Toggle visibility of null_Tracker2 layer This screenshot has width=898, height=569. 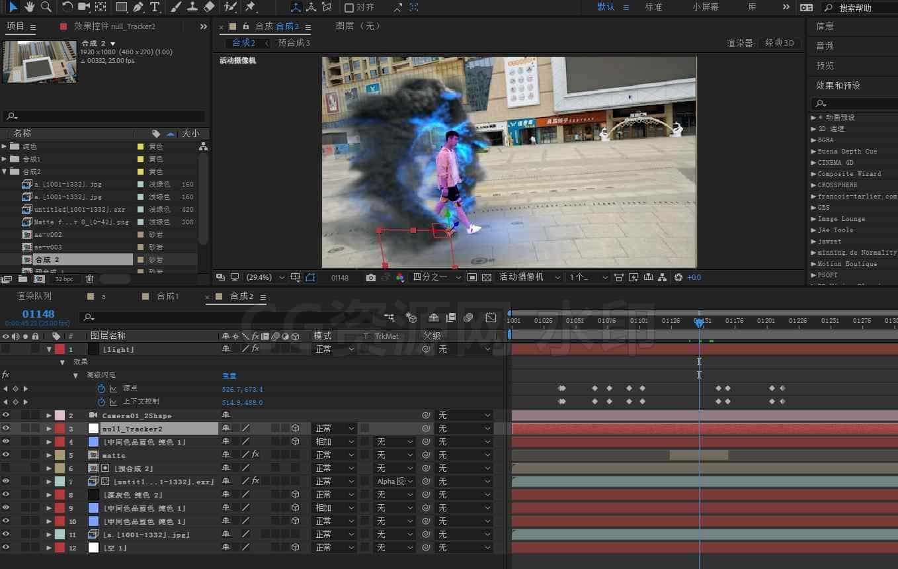tap(6, 428)
